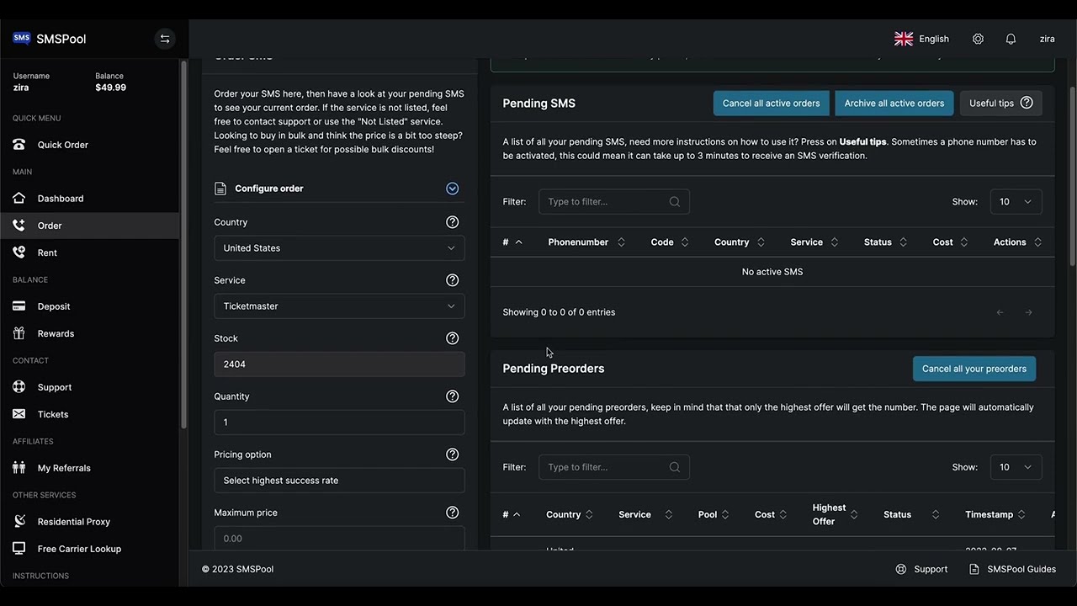Show help for the Quantity field
1077x606 pixels.
(x=453, y=396)
